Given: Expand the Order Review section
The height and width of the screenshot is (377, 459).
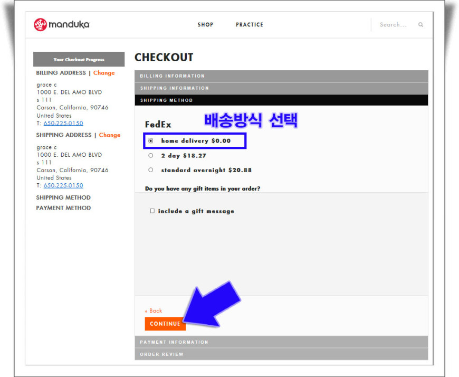Looking at the screenshot, I should pos(281,354).
